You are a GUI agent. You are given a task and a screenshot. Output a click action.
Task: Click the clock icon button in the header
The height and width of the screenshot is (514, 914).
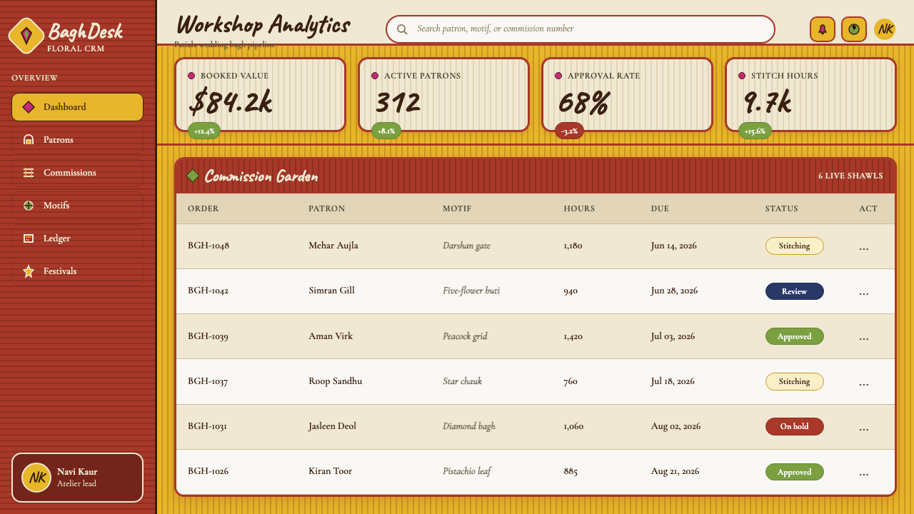pos(854,29)
